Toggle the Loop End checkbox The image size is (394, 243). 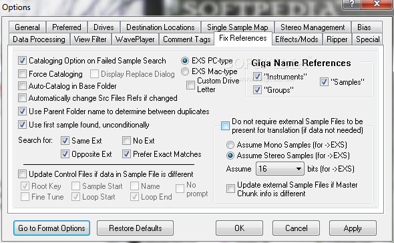click(134, 197)
